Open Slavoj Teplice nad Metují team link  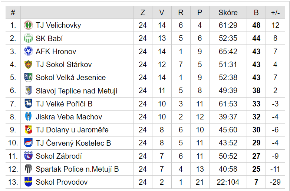pyautogui.click(x=76, y=91)
